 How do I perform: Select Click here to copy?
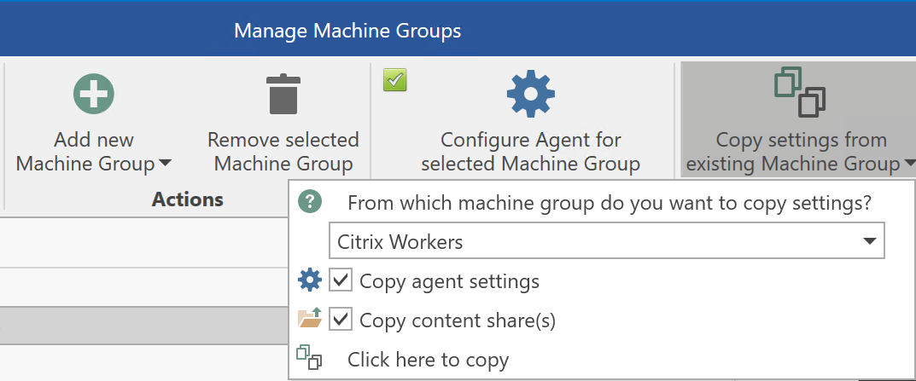[428, 360]
